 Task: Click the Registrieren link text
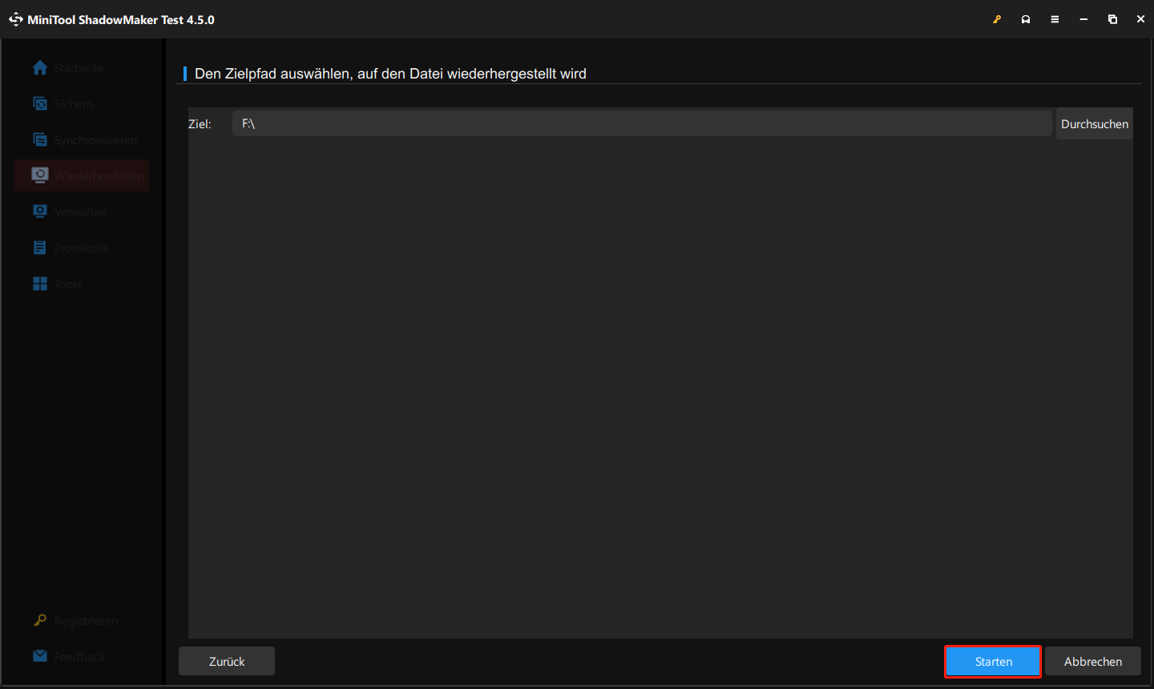point(87,621)
